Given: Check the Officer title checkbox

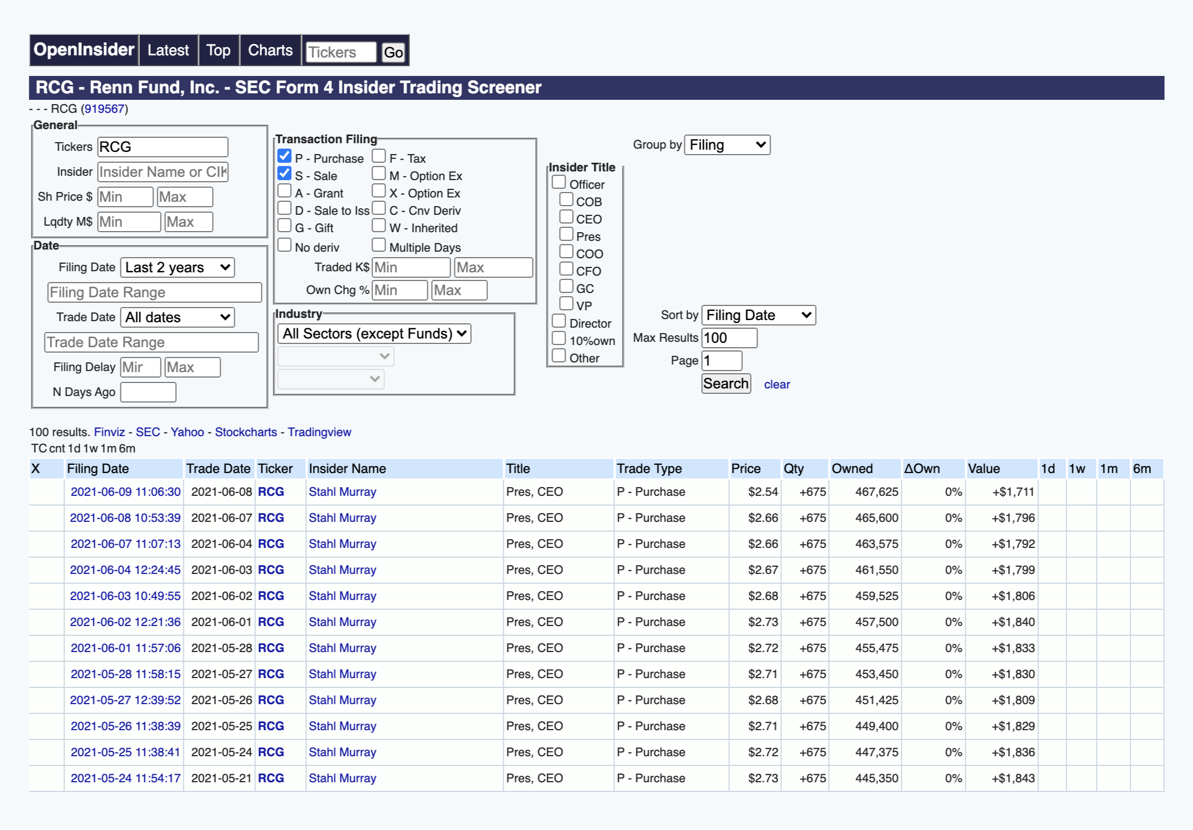Looking at the screenshot, I should coord(559,182).
